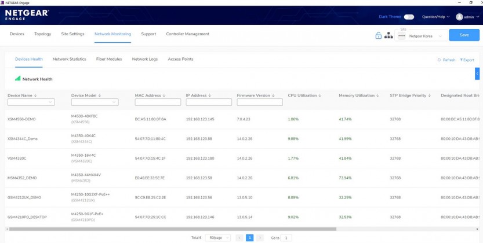The image size is (483, 243).
Task: Click scrollbar left arrow
Action: click(x=7, y=229)
